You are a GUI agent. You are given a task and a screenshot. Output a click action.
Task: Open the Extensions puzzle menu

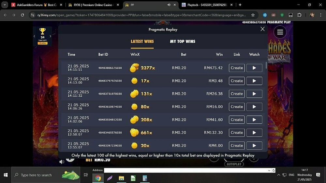299,15
